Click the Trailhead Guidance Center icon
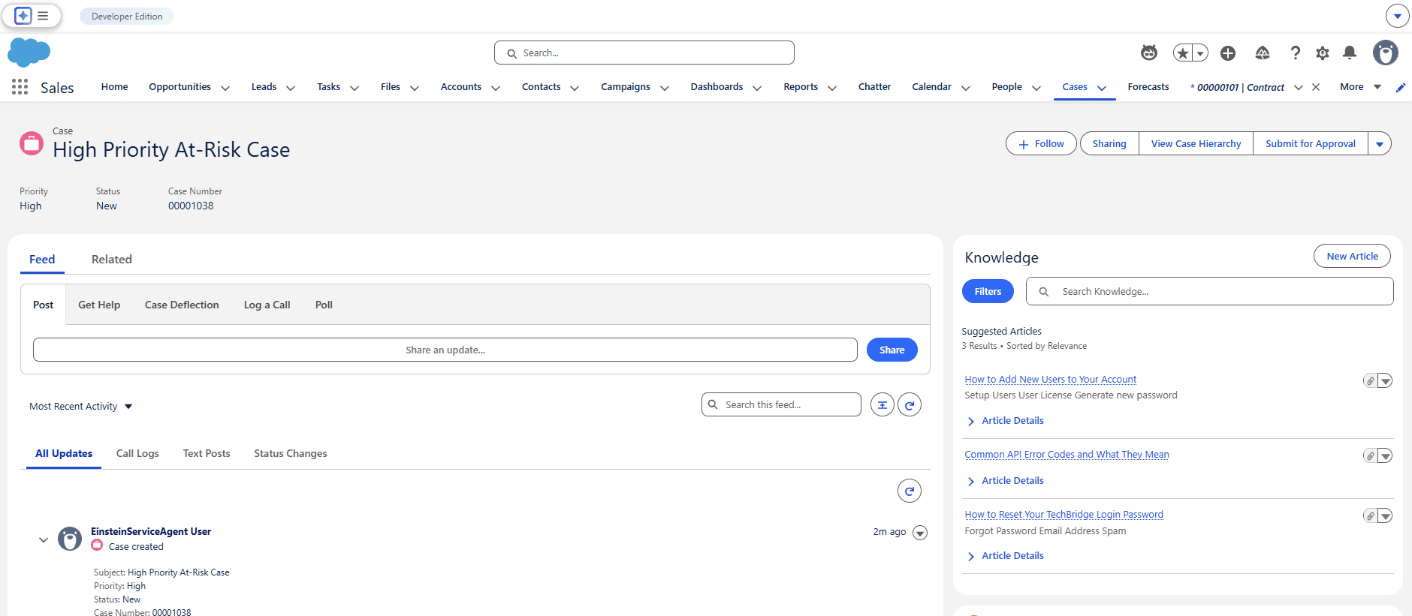This screenshot has height=616, width=1412. pos(1263,53)
